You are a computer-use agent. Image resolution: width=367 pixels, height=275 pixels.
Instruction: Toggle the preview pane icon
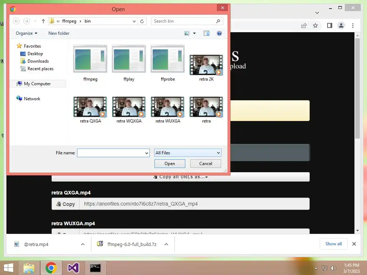tap(206, 33)
